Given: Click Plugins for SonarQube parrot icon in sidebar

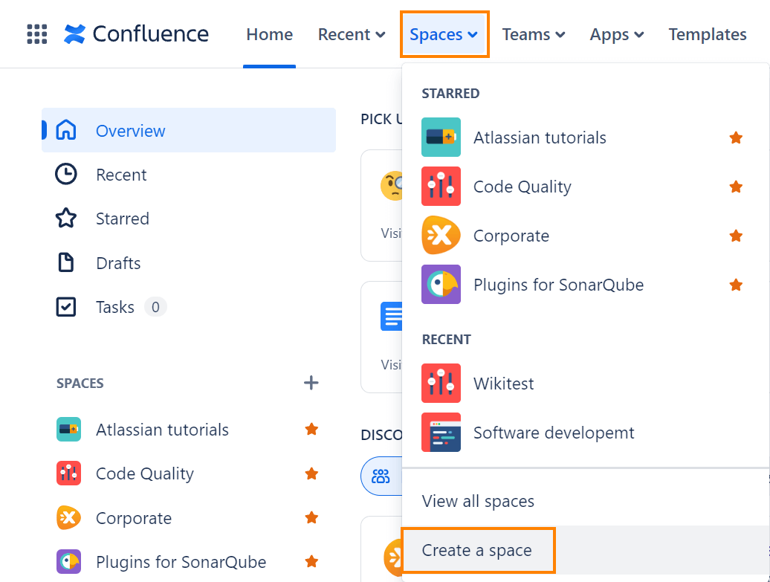Looking at the screenshot, I should (68, 561).
